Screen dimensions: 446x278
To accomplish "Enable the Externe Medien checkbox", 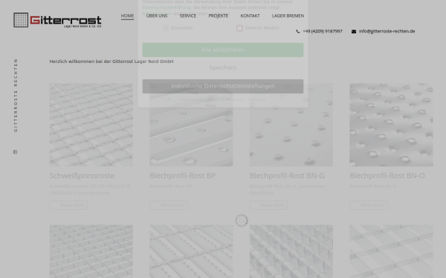I will 239,28.
